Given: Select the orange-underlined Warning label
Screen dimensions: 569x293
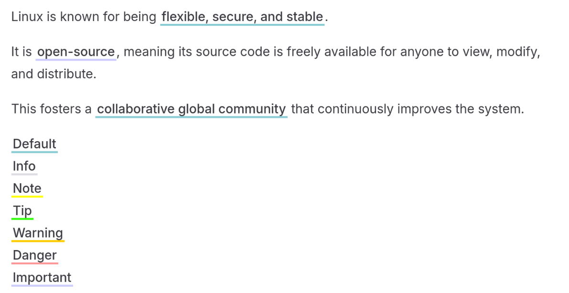Looking at the screenshot, I should pos(38,233).
